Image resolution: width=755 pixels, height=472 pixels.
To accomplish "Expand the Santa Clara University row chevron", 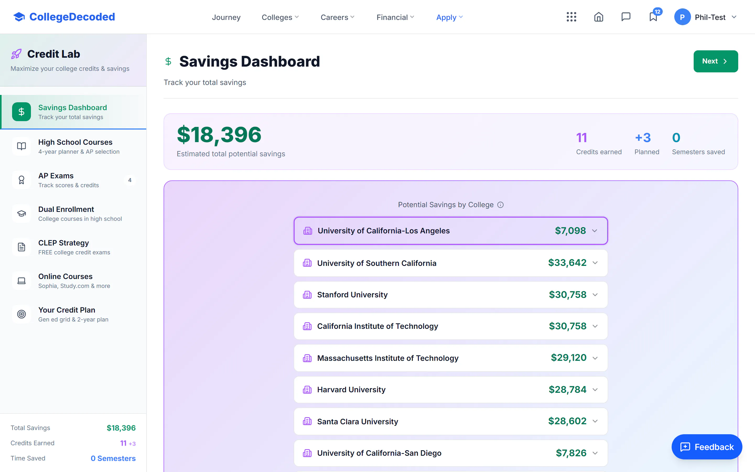I will 595,421.
